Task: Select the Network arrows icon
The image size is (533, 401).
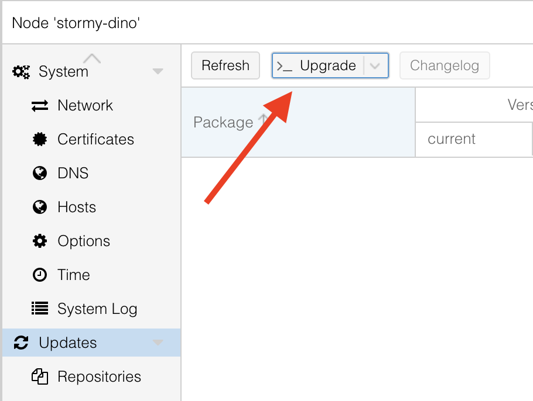Action: [40, 105]
